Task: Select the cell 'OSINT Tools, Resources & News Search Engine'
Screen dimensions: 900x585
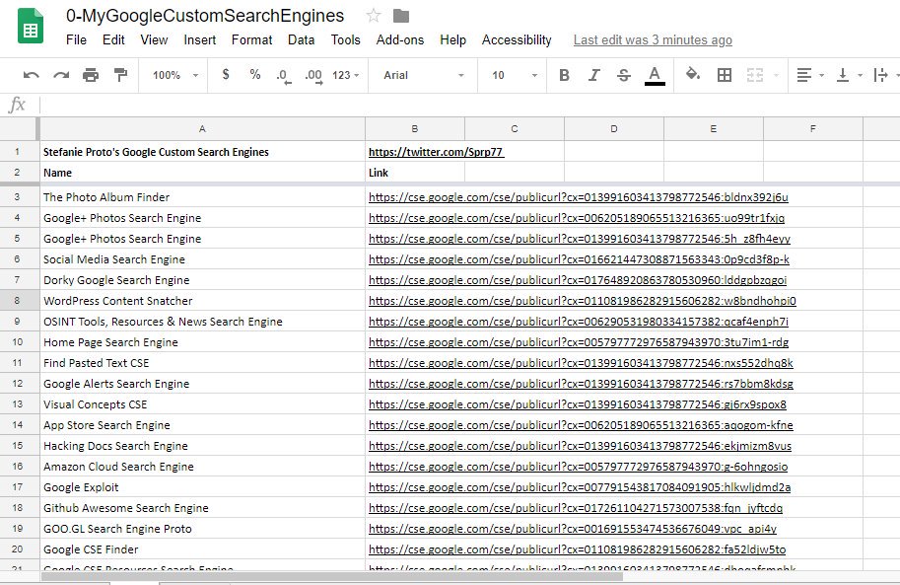Action: [x=202, y=322]
